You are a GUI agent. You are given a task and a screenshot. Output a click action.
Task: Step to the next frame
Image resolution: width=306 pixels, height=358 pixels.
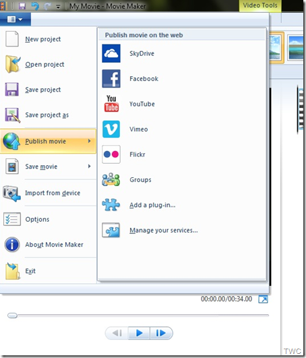(161, 333)
